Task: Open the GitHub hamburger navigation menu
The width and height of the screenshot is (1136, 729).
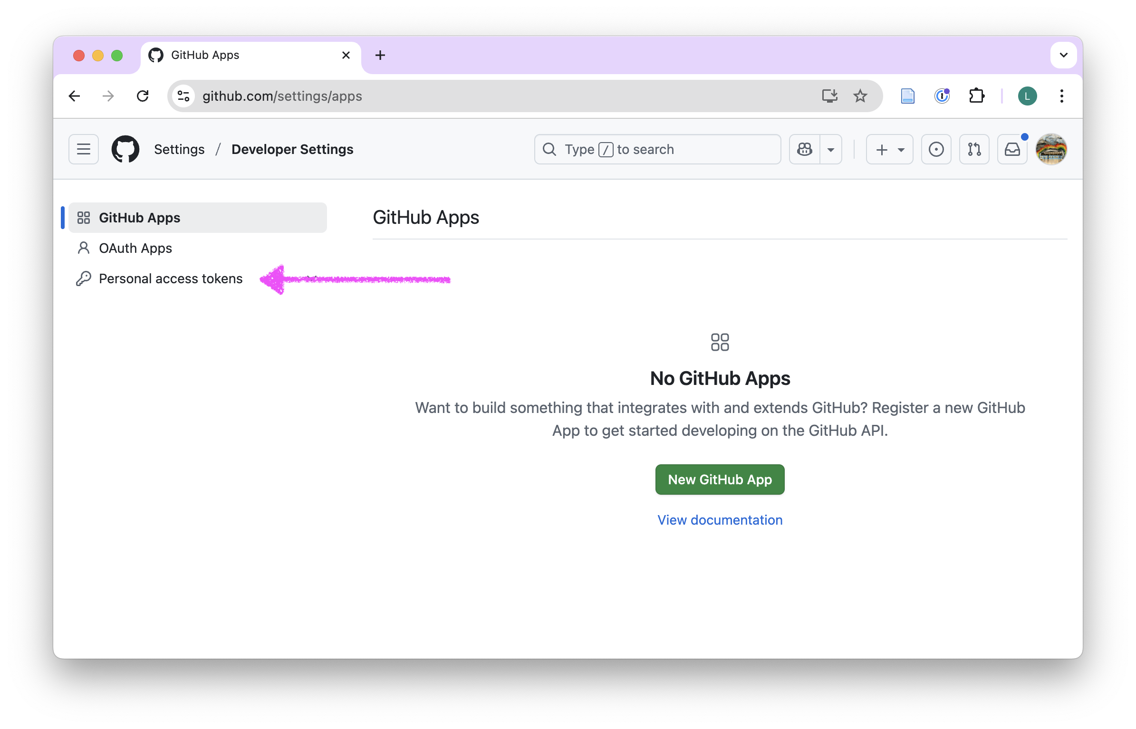Action: coord(84,149)
